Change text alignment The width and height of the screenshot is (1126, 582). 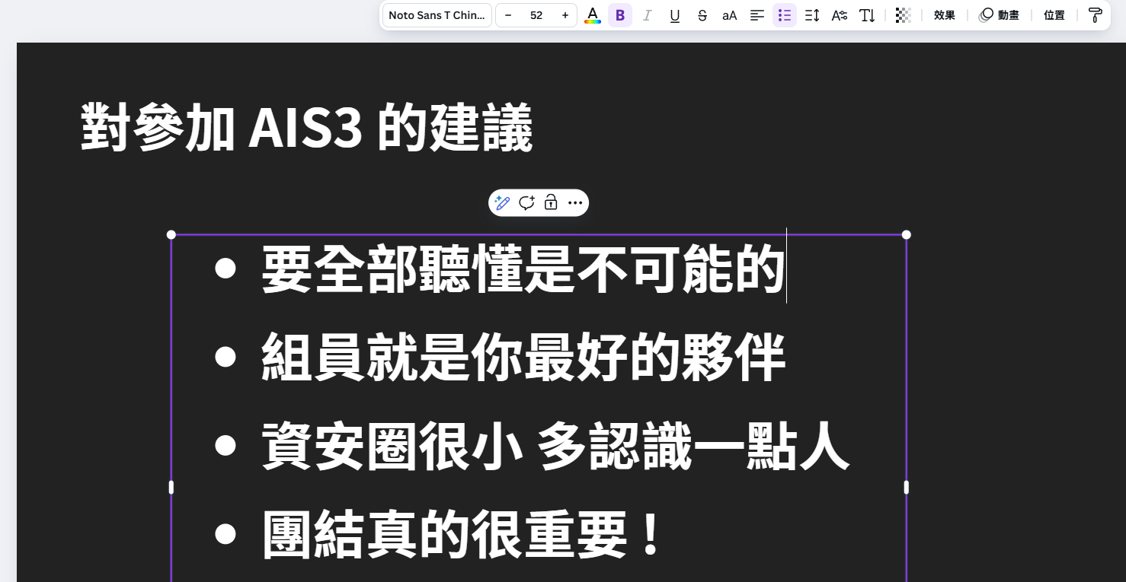[757, 15]
